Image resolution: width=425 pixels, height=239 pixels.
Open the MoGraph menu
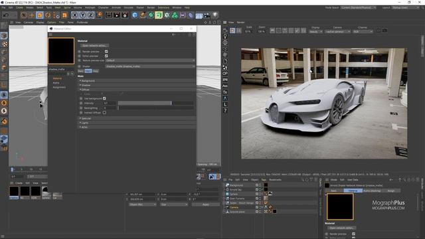[90, 7]
